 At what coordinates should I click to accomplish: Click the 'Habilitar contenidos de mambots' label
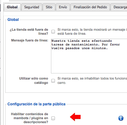tap(30, 118)
